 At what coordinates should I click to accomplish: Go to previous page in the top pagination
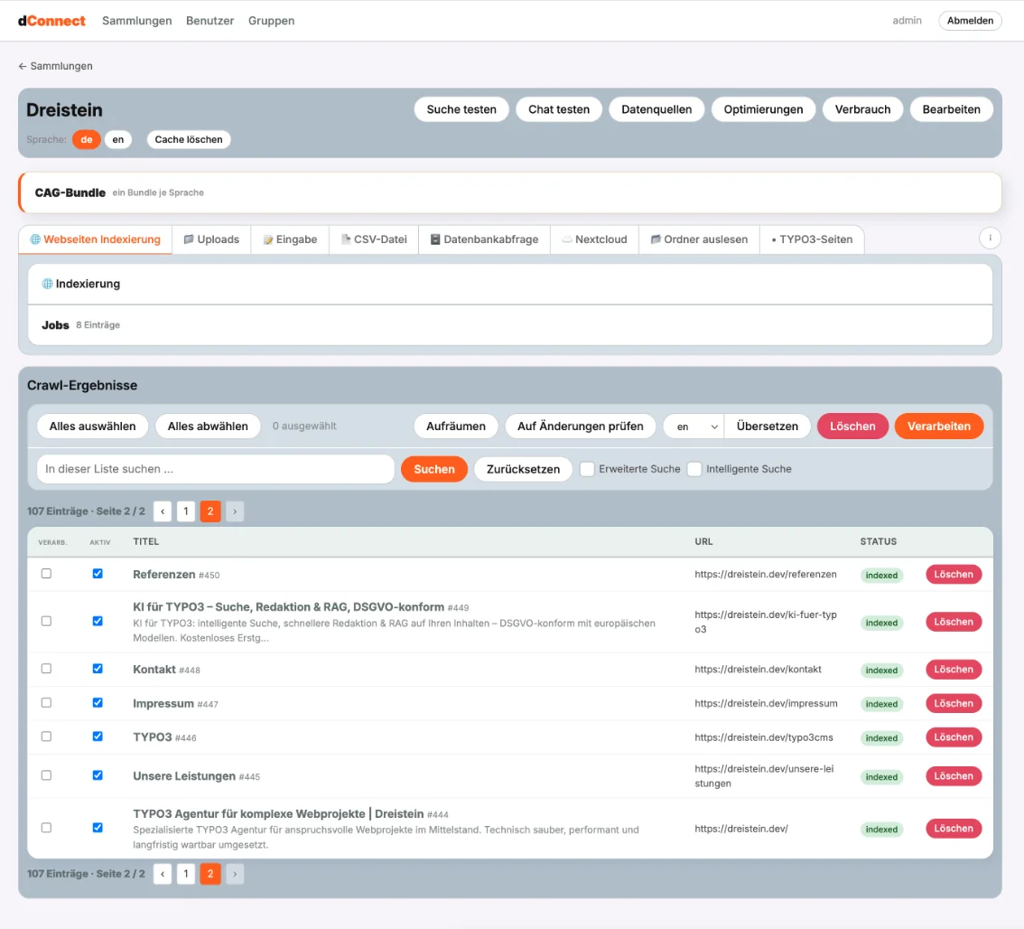[x=163, y=511]
